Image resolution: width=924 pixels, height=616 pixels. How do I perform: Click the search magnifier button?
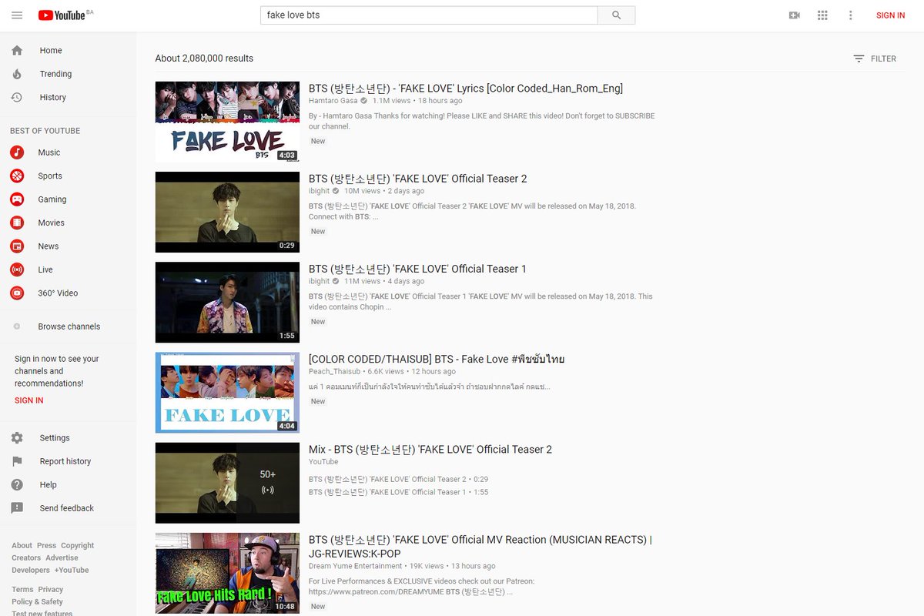[x=617, y=15]
